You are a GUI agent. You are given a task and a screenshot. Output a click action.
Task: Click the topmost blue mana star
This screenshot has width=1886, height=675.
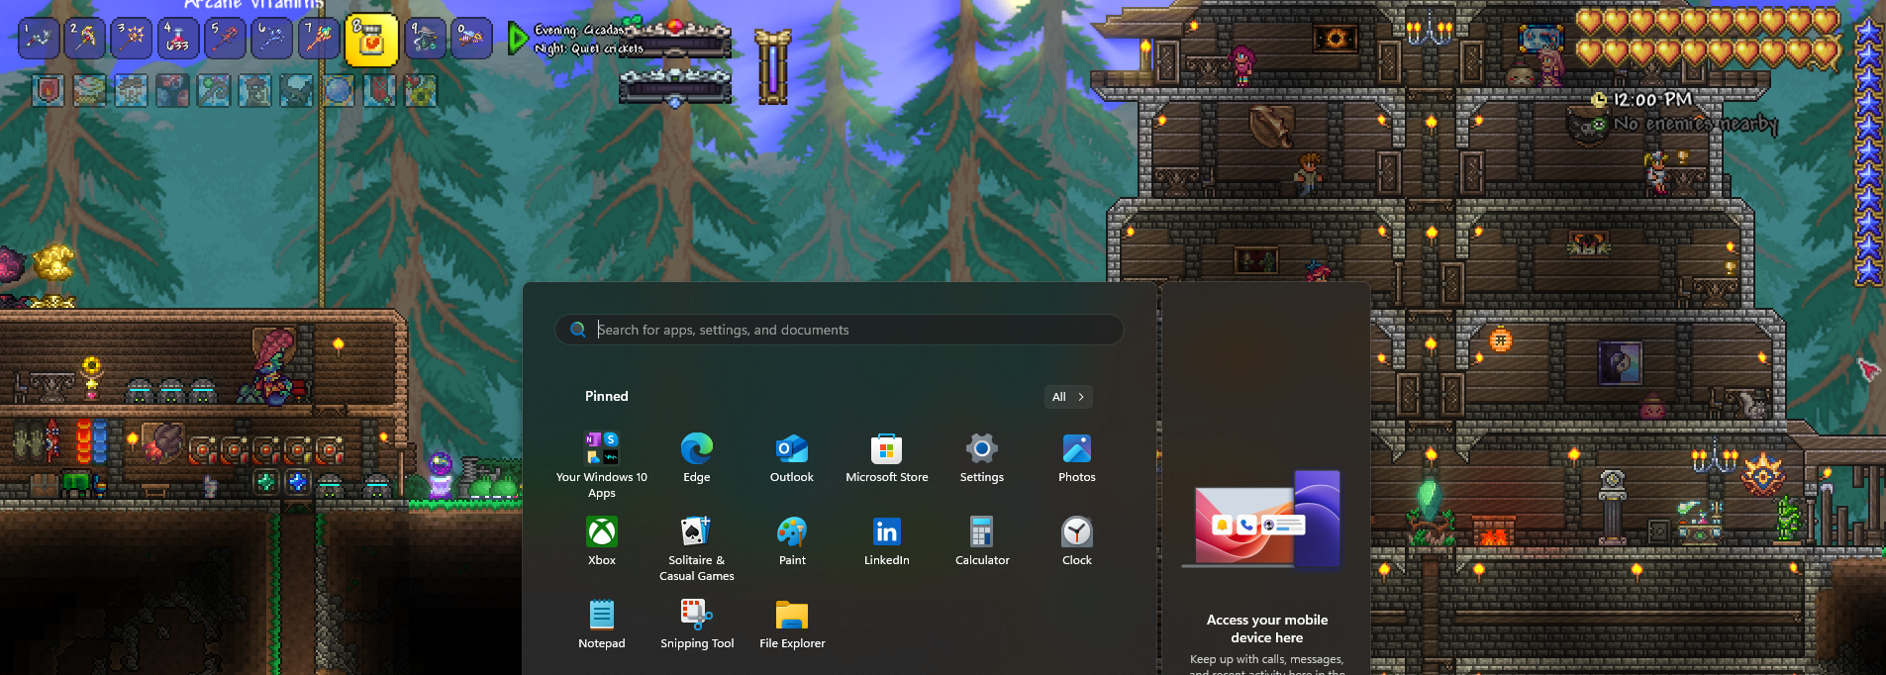1868,31
